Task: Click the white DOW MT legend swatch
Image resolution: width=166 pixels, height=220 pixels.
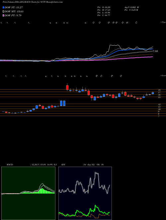Action: (x=4, y=12)
